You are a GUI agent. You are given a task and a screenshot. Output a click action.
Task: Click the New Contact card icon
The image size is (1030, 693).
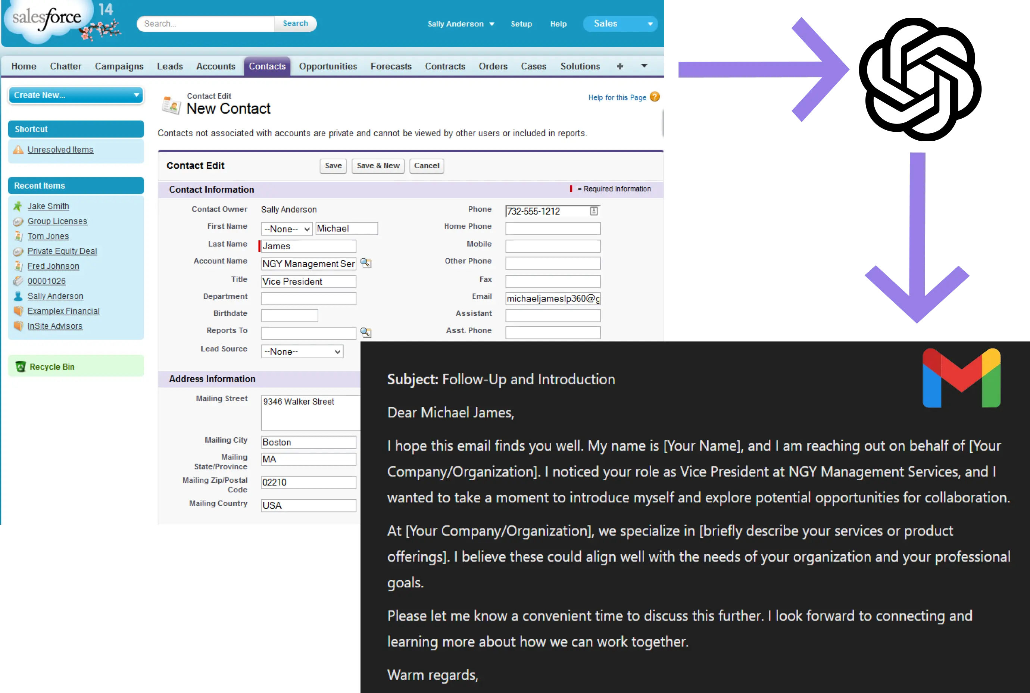[x=171, y=105]
